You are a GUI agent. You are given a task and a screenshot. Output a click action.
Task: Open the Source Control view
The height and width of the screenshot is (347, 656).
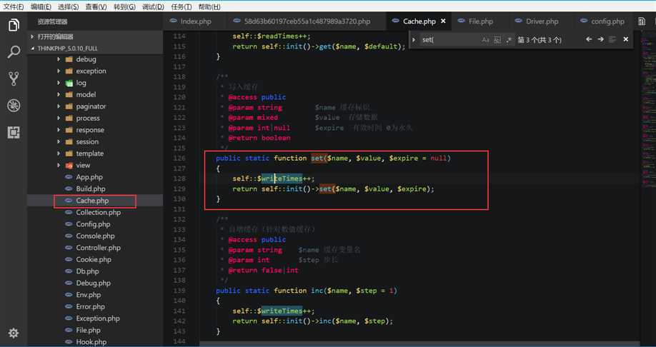[x=14, y=79]
